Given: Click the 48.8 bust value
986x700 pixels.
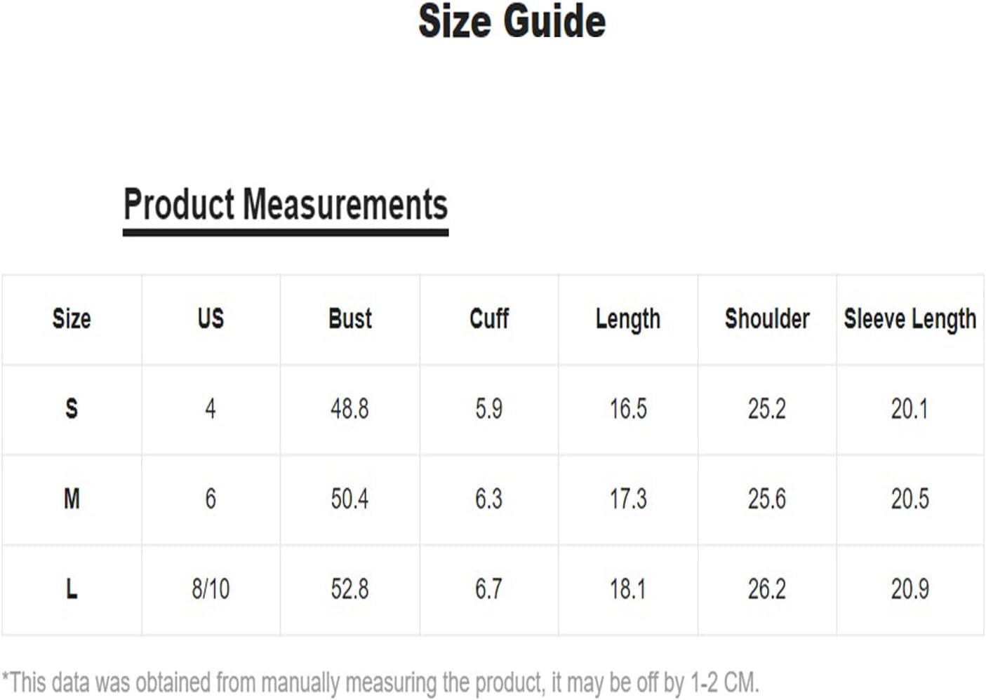Looking at the screenshot, I should 349,409.
